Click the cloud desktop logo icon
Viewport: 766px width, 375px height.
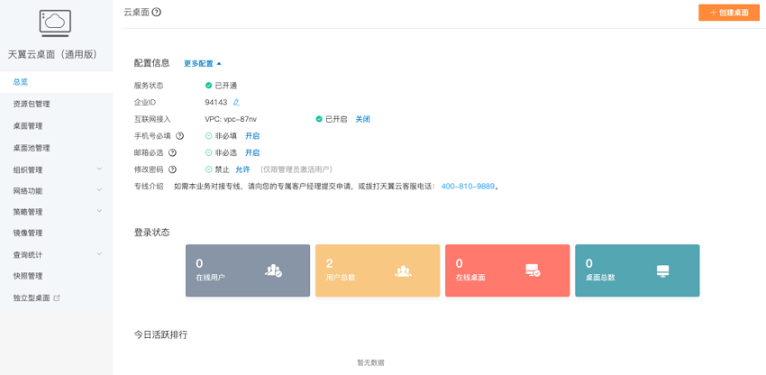tap(55, 23)
